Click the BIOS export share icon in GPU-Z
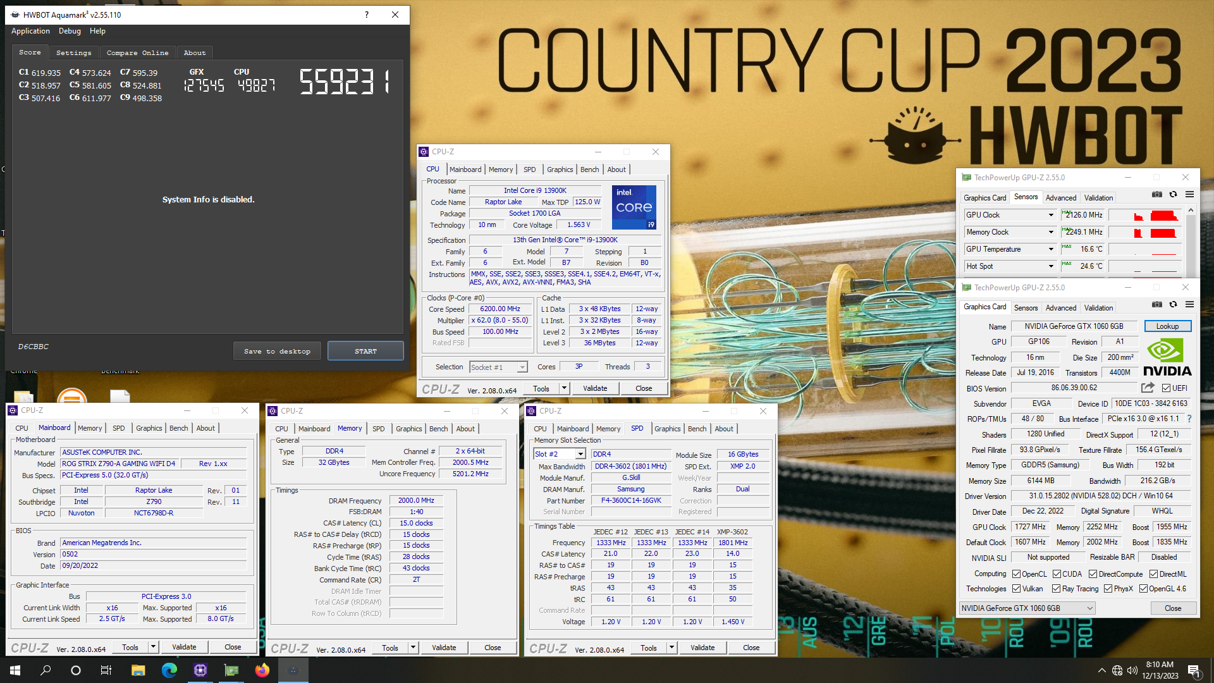Viewport: 1214px width, 683px height. [x=1148, y=388]
